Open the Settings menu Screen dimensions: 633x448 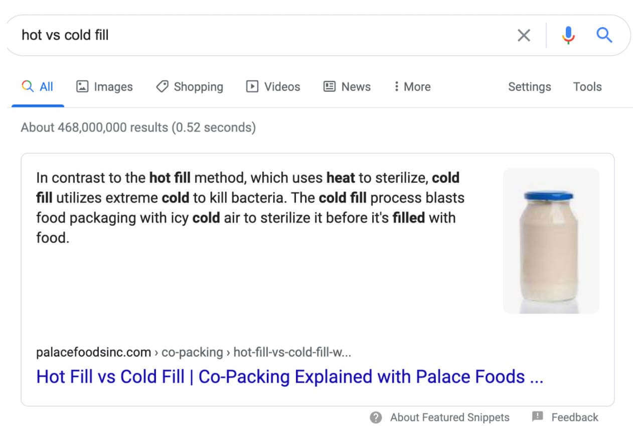click(x=529, y=87)
